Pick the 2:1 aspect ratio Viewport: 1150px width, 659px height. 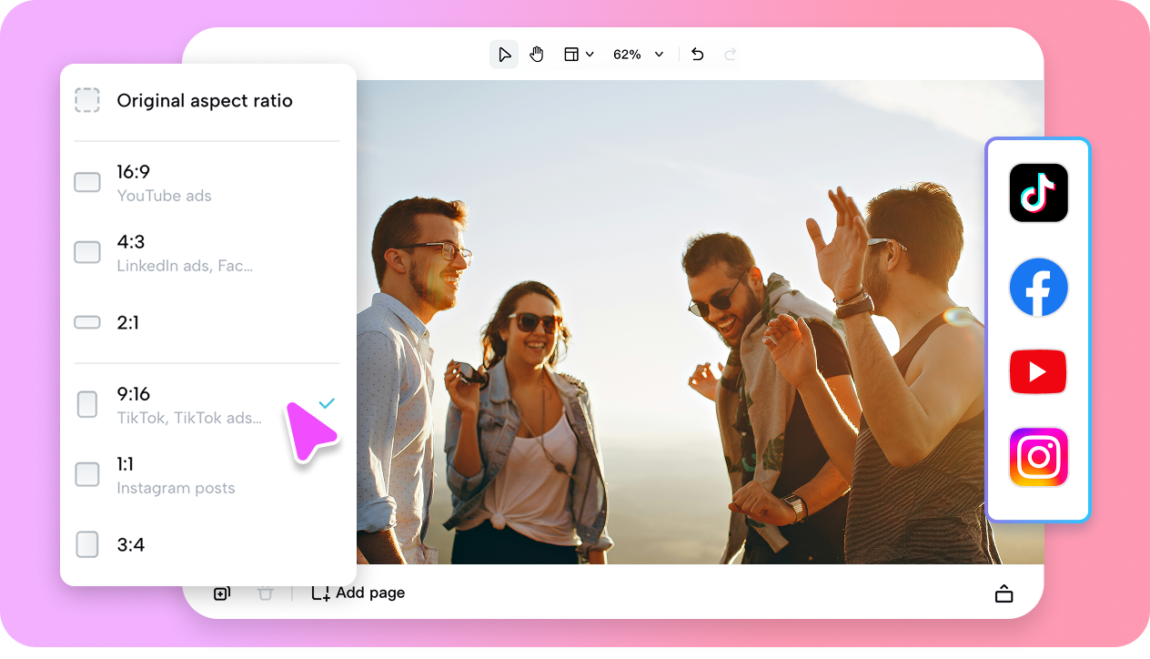click(208, 322)
